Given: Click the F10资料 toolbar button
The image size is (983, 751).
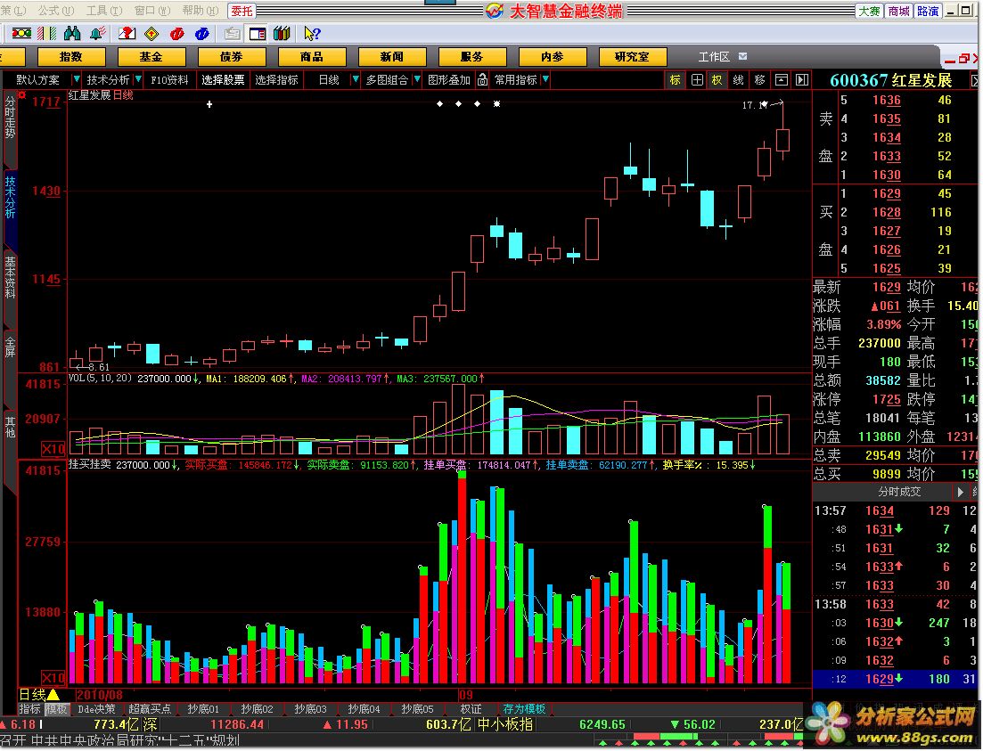Looking at the screenshot, I should tap(169, 79).
